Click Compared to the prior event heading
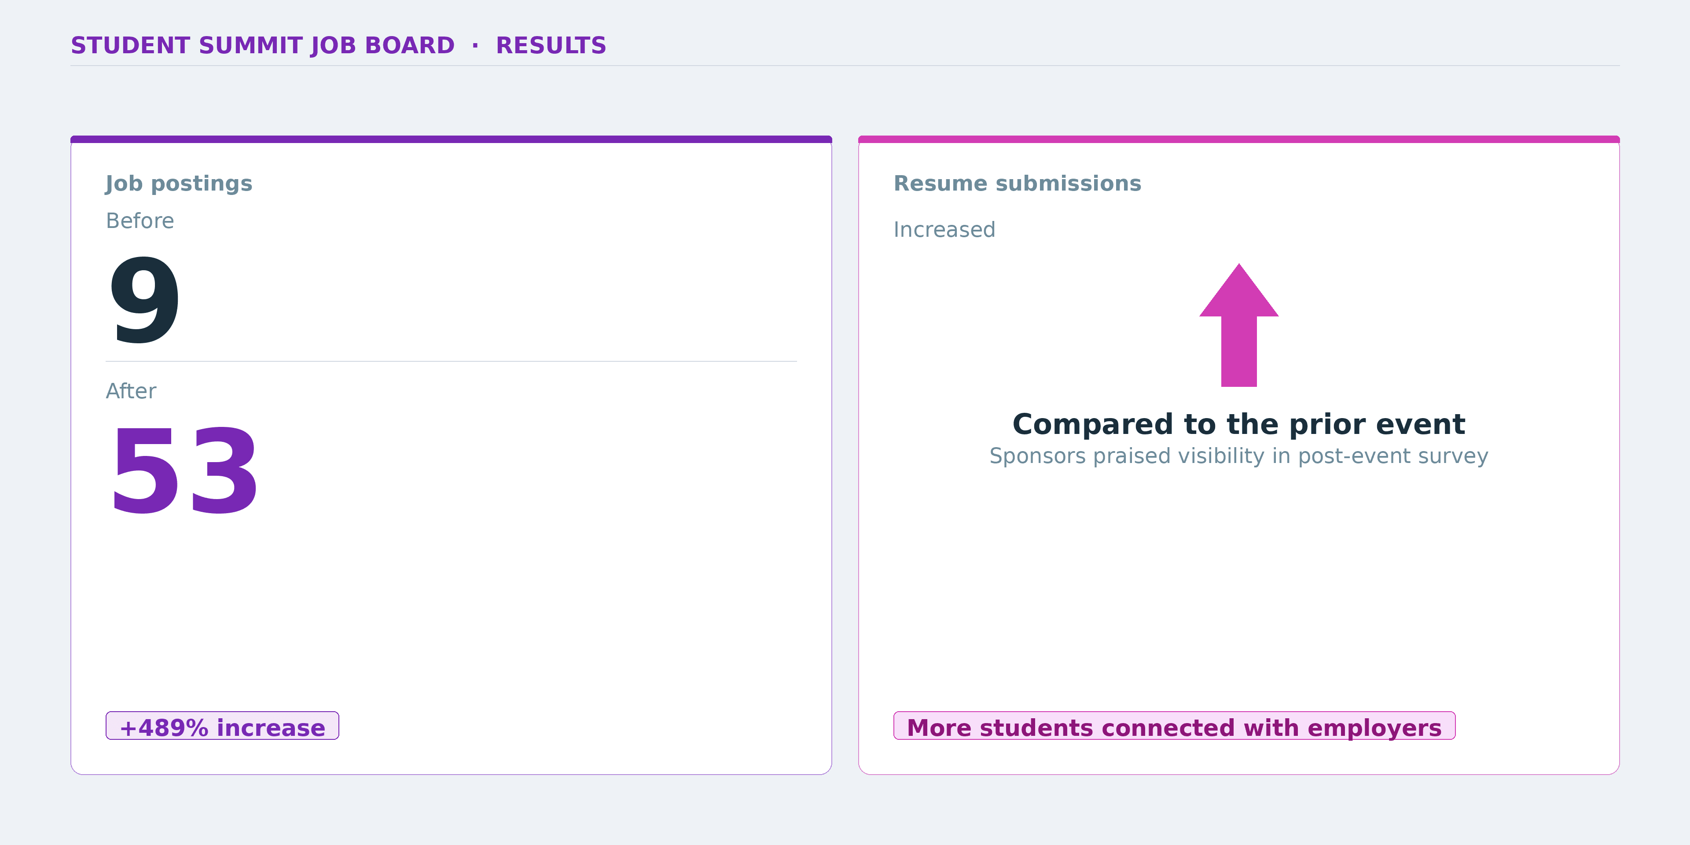The width and height of the screenshot is (1690, 845). tap(1238, 424)
